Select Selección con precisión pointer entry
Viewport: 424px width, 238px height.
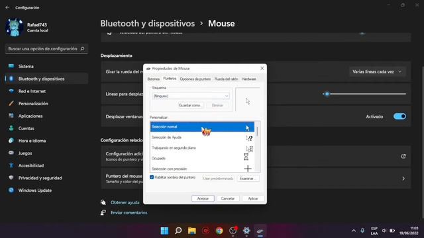(x=202, y=169)
